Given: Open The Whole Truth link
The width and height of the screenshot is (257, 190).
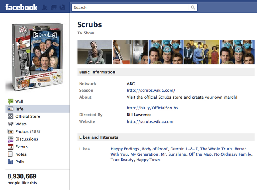Looking at the screenshot, I should click(216, 149).
